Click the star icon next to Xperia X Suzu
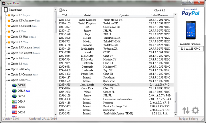 [x=9, y=31]
